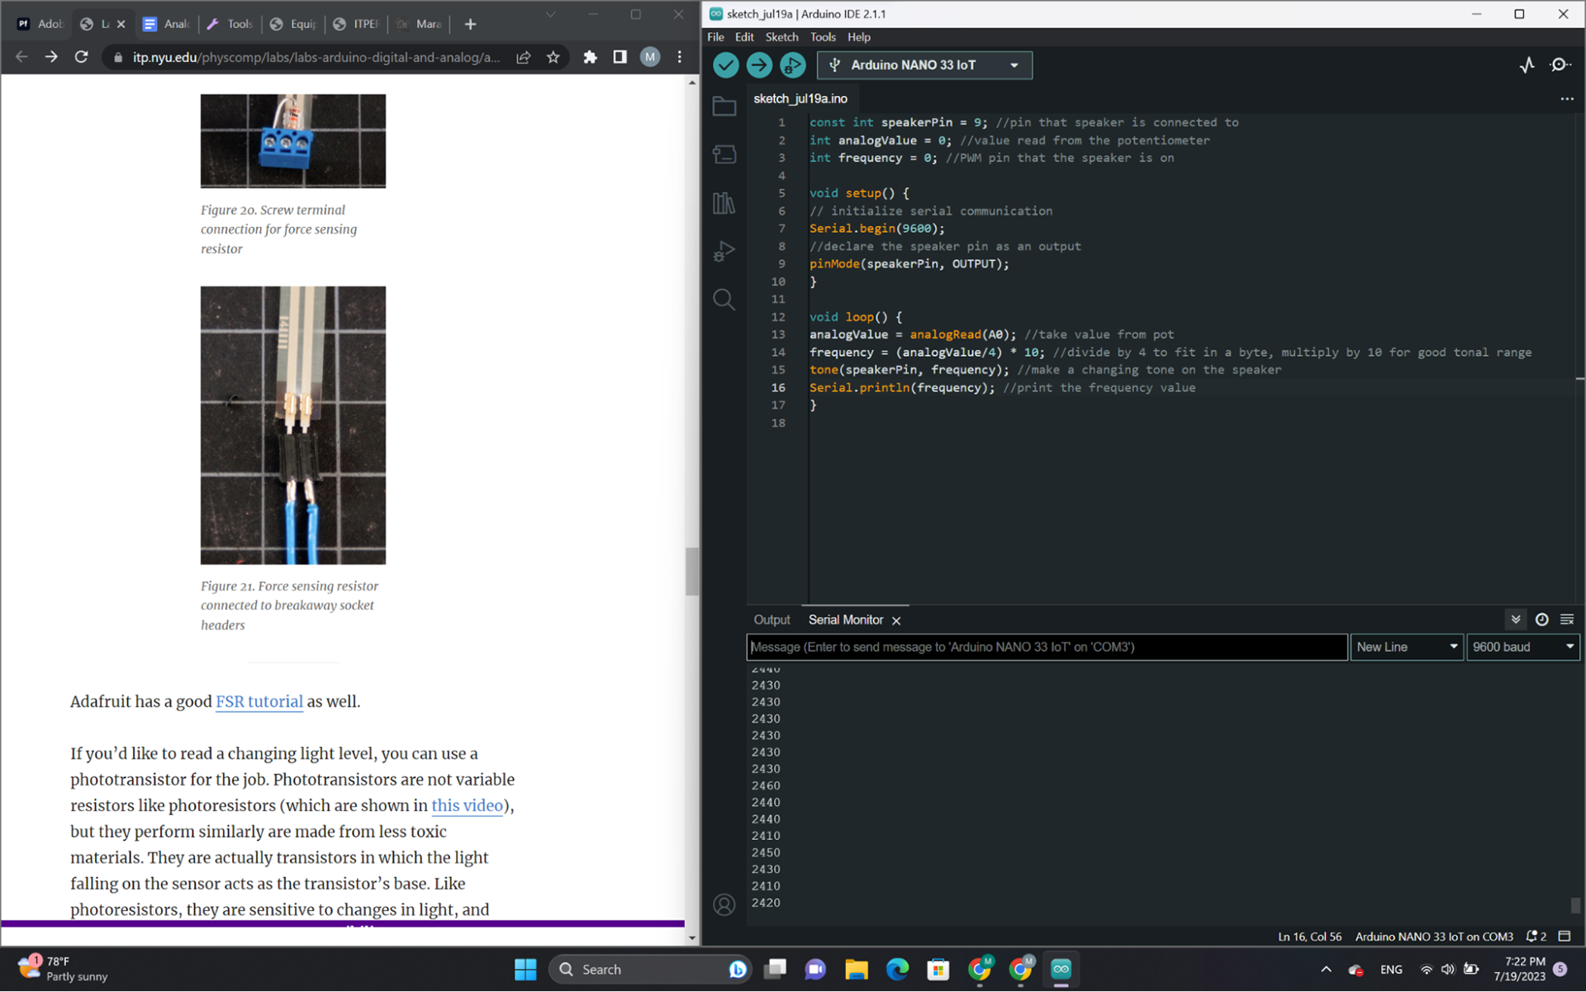
Task: Open the Tools menu
Action: point(823,37)
